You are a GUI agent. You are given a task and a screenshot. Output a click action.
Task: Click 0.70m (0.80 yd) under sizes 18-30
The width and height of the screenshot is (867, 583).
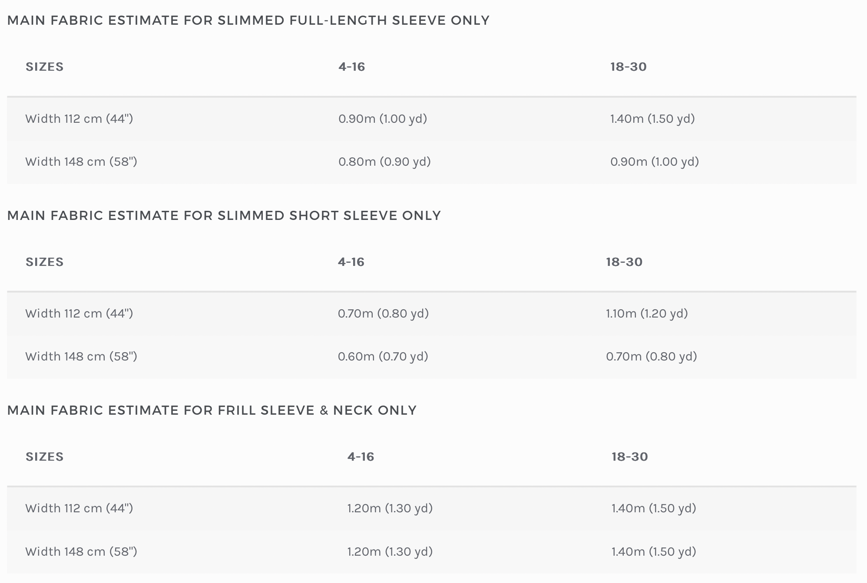[652, 356]
